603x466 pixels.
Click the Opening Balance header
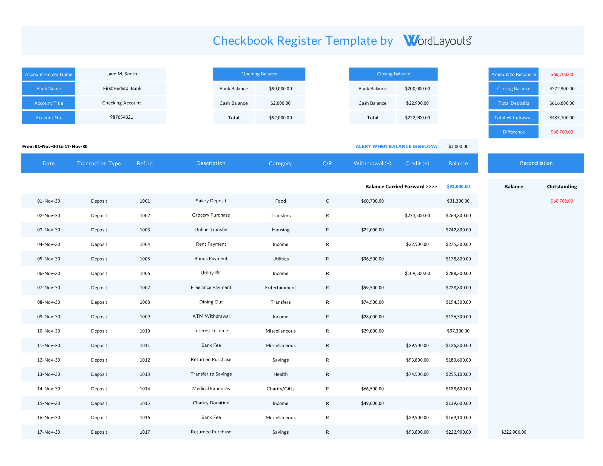tap(259, 74)
